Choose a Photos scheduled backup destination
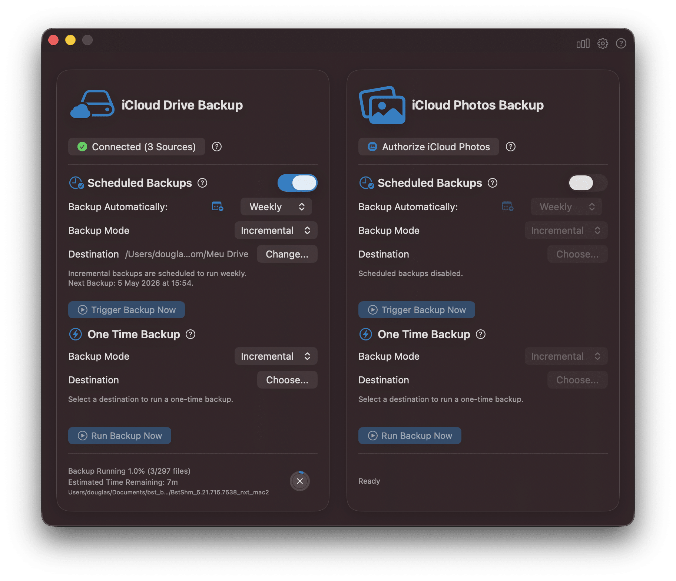 [577, 254]
